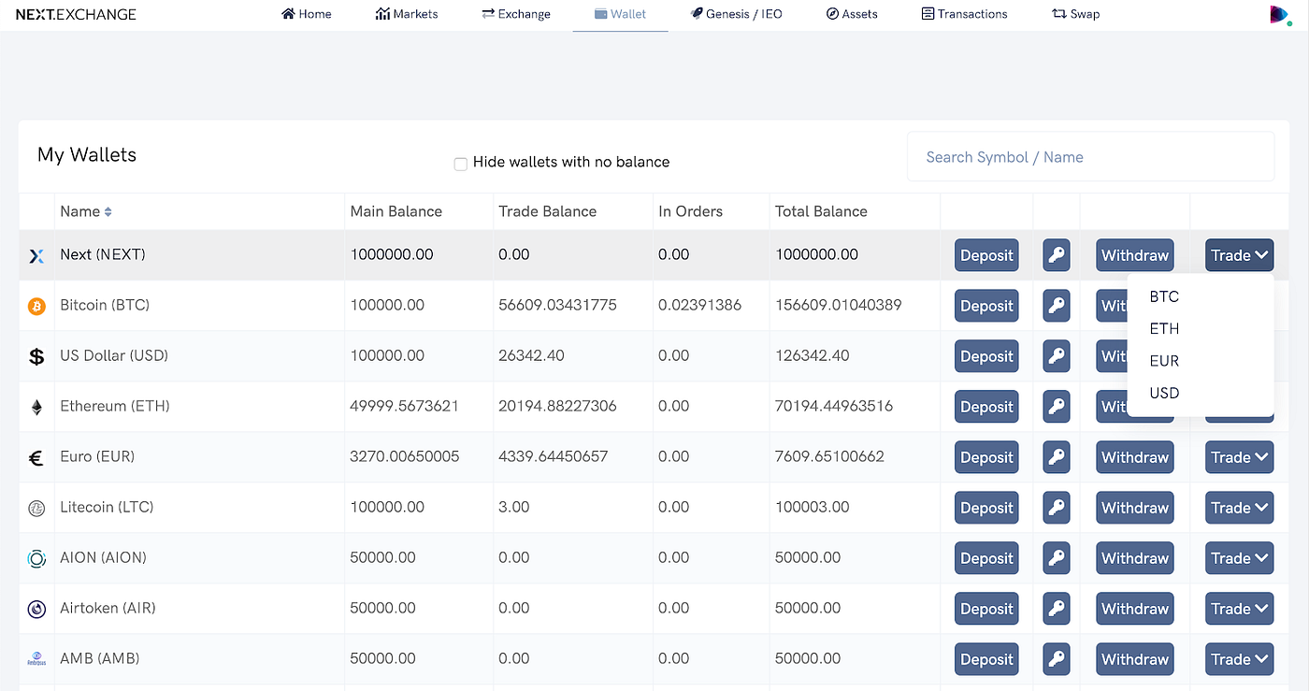Click Deposit for Airtoken (AIR)
The image size is (1309, 691).
point(986,609)
